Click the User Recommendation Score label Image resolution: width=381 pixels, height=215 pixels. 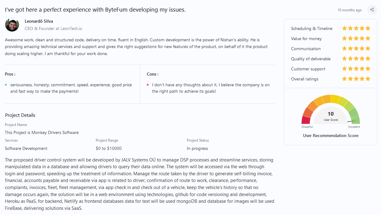[331, 135]
